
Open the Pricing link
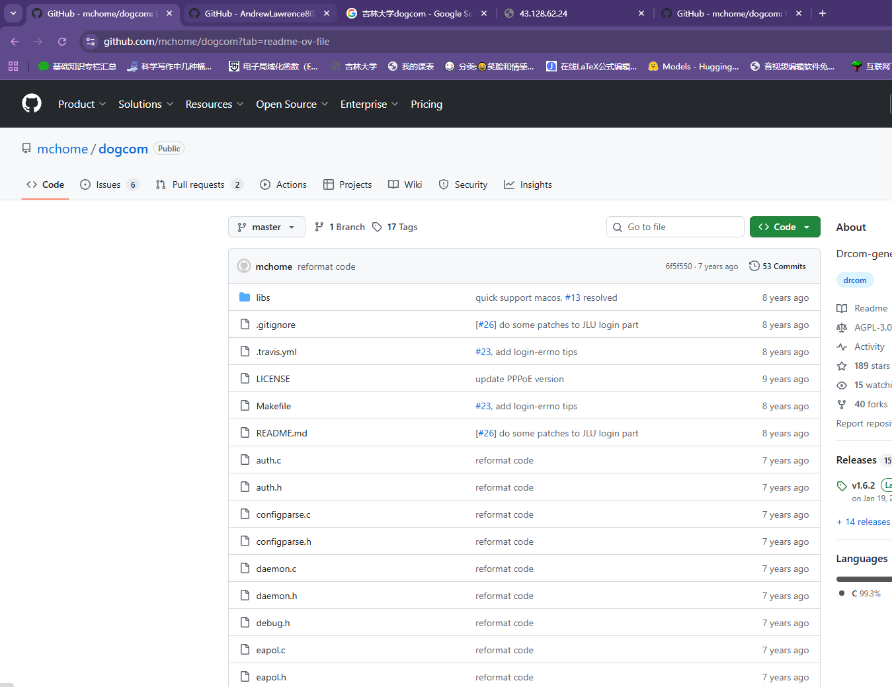click(426, 104)
